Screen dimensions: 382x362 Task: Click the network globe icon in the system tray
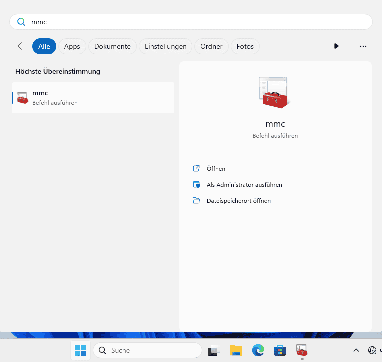(x=372, y=350)
